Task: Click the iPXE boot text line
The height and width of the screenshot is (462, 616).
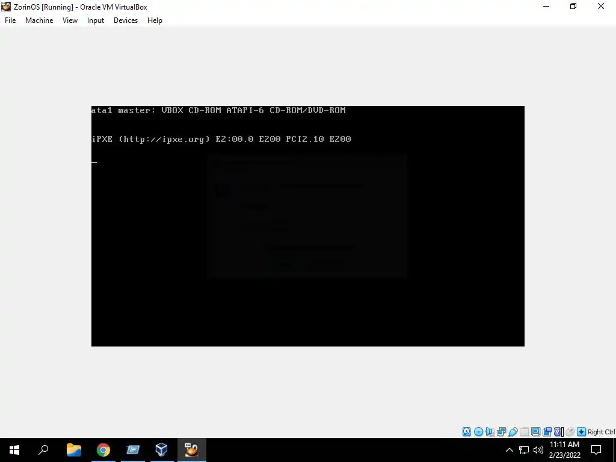Action: 221,139
